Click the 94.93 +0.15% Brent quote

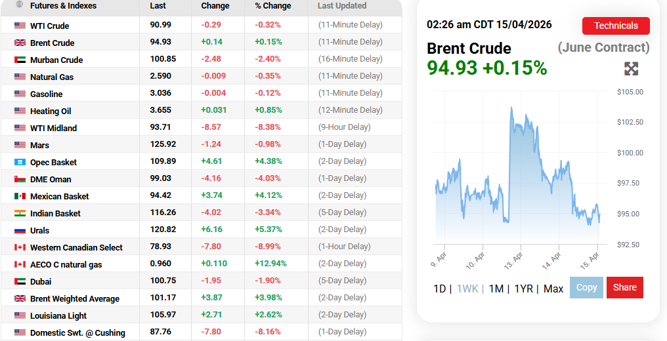(x=486, y=68)
